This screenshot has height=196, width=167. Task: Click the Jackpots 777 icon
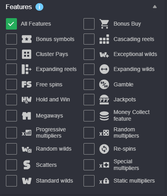104,99
